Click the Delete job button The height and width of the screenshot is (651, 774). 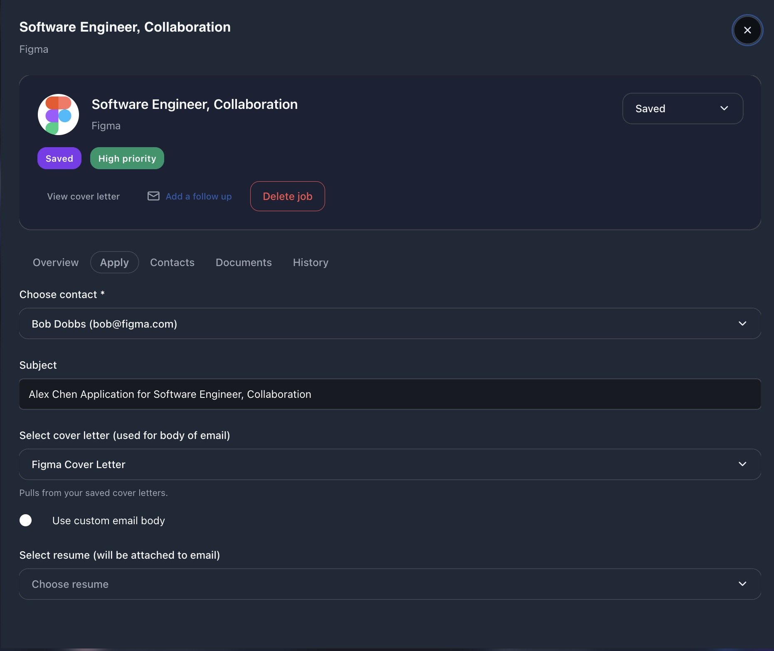(287, 196)
